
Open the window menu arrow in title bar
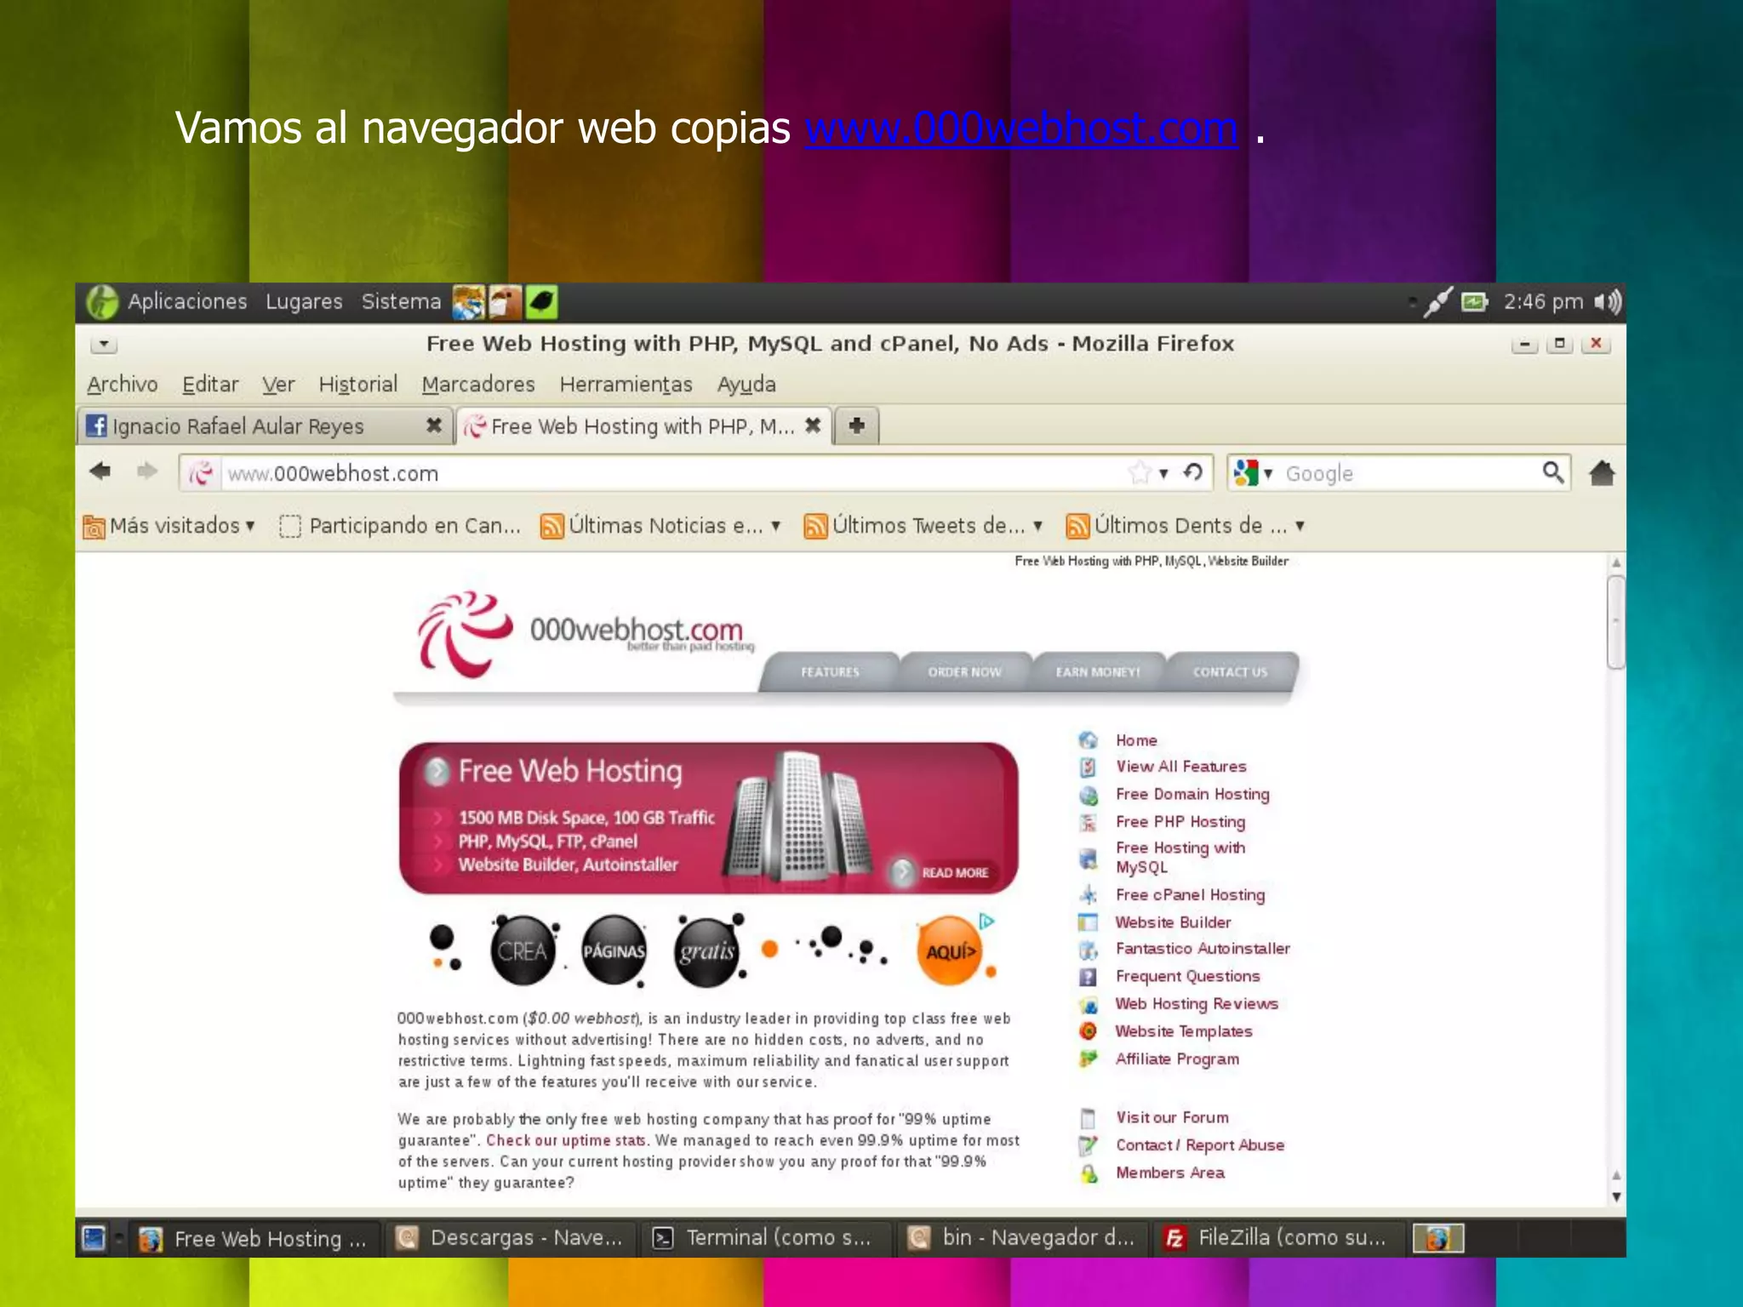104,344
